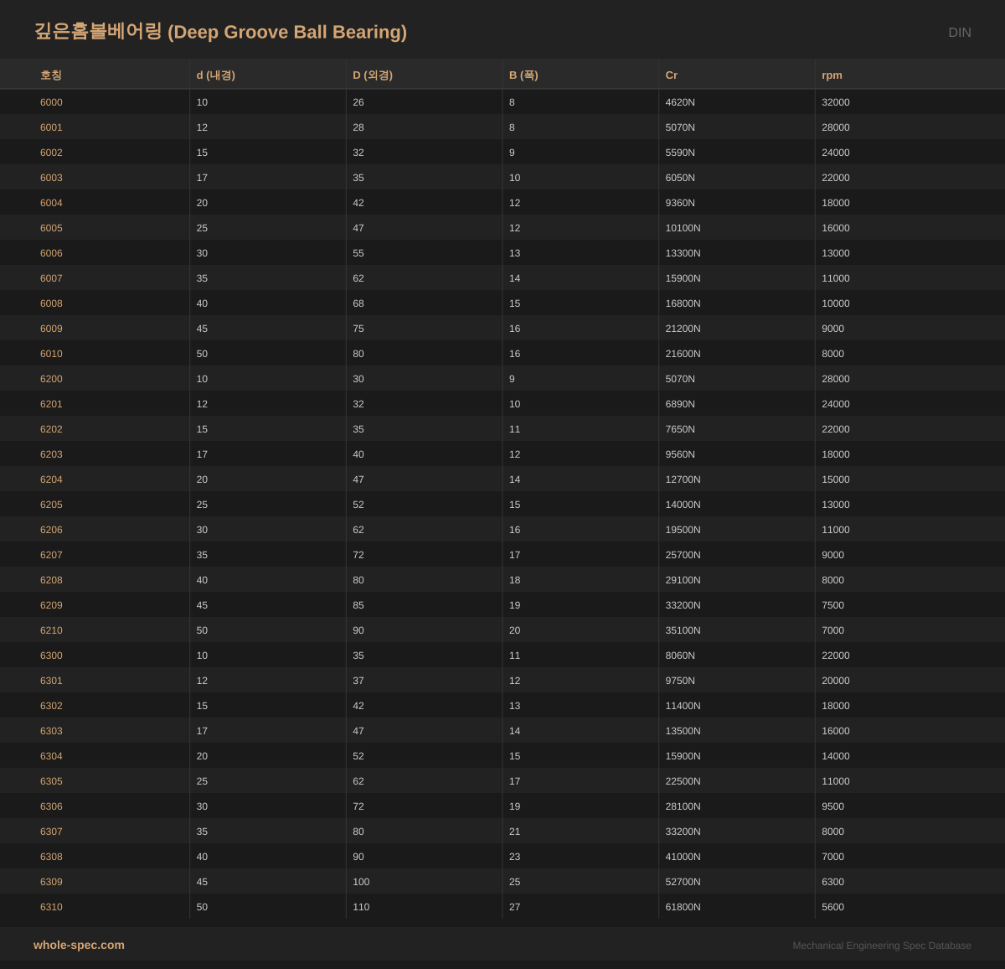Open specifications for bearing 6310
Image resolution: width=1005 pixels, height=969 pixels.
click(x=51, y=906)
